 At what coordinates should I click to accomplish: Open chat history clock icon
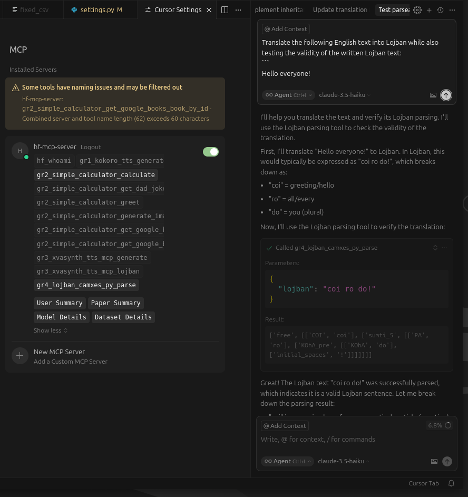tap(440, 10)
